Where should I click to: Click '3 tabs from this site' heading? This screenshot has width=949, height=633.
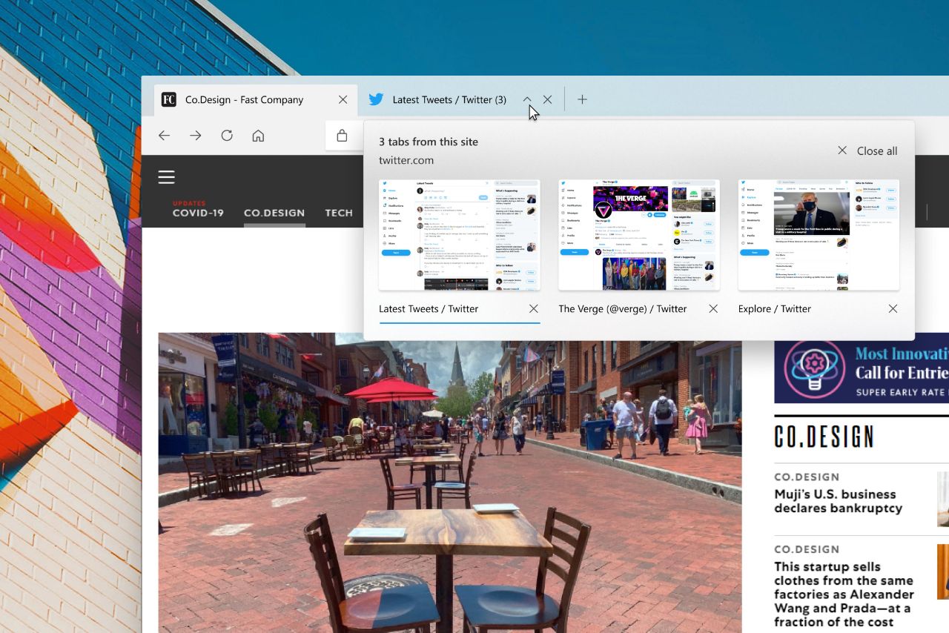pyautogui.click(x=429, y=142)
